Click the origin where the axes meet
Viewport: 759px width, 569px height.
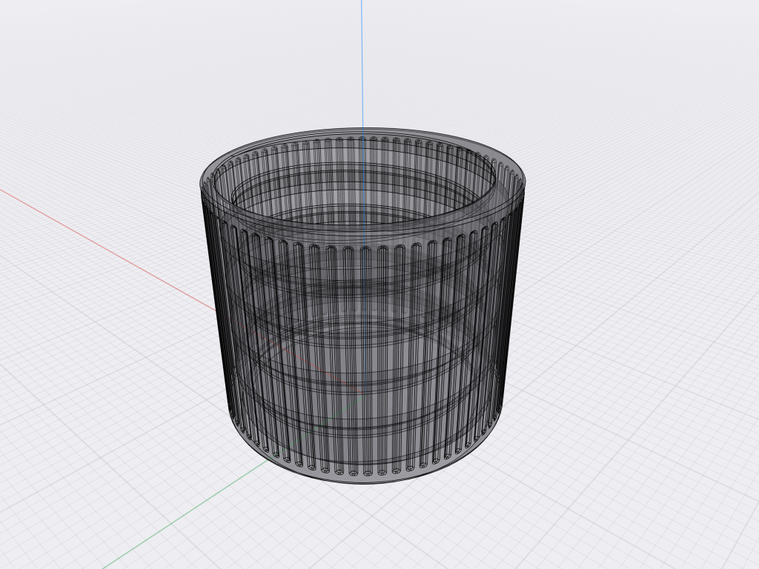[x=363, y=393]
